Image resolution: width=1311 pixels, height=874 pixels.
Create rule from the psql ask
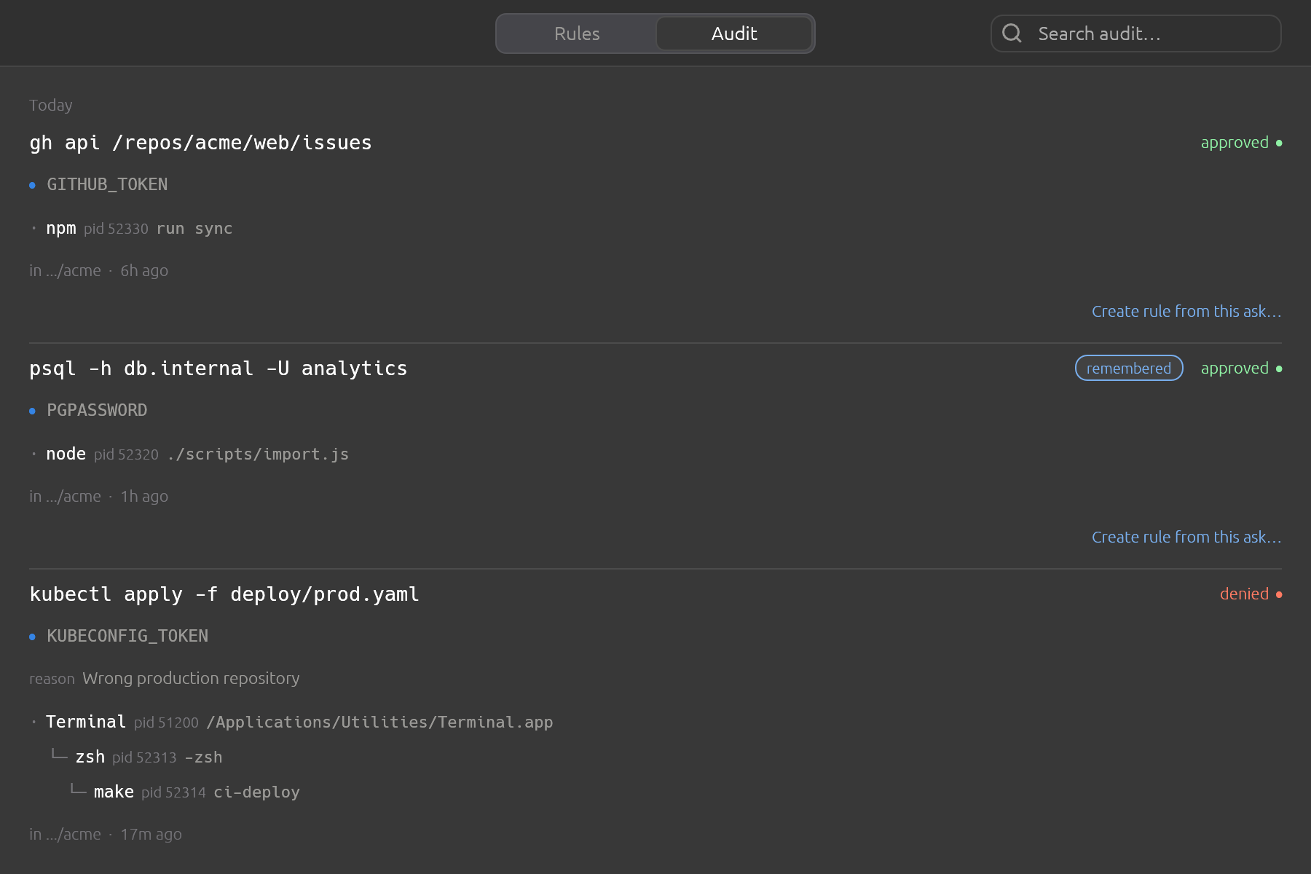pos(1186,537)
